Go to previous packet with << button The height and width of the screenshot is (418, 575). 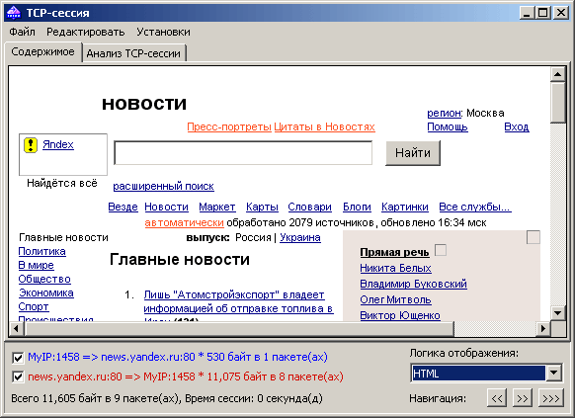(x=497, y=398)
